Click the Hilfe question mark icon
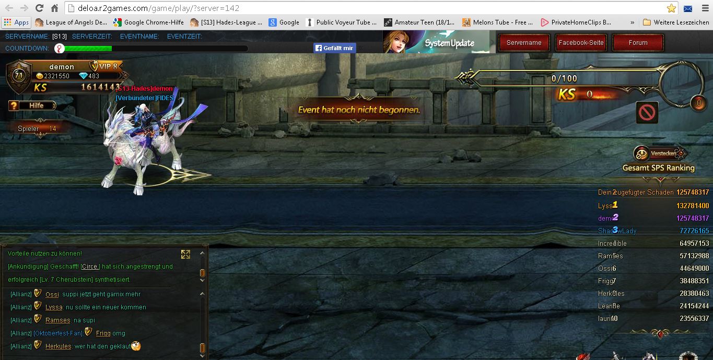 click(x=14, y=106)
